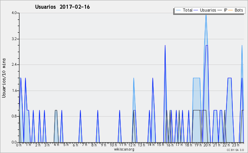Click the '4 h' x-axis label

click(56, 145)
